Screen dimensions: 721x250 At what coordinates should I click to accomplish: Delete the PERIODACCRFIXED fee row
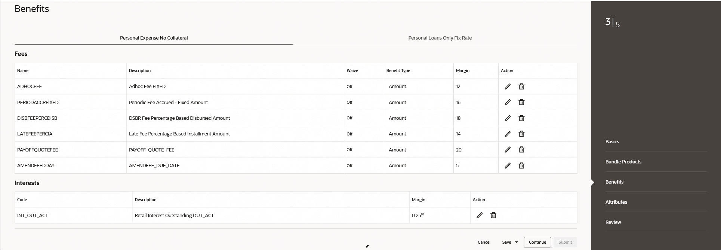pyautogui.click(x=521, y=102)
